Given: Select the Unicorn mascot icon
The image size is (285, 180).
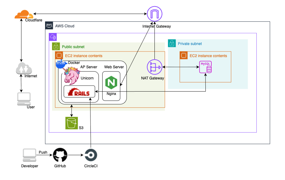Looking at the screenshot, I should pos(72,76).
